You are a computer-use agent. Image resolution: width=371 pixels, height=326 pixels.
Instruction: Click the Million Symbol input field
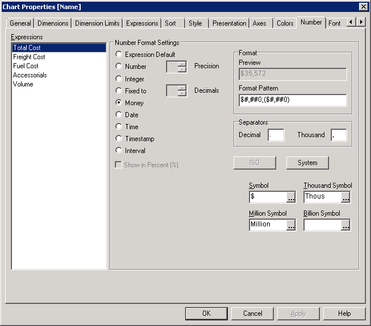(268, 225)
